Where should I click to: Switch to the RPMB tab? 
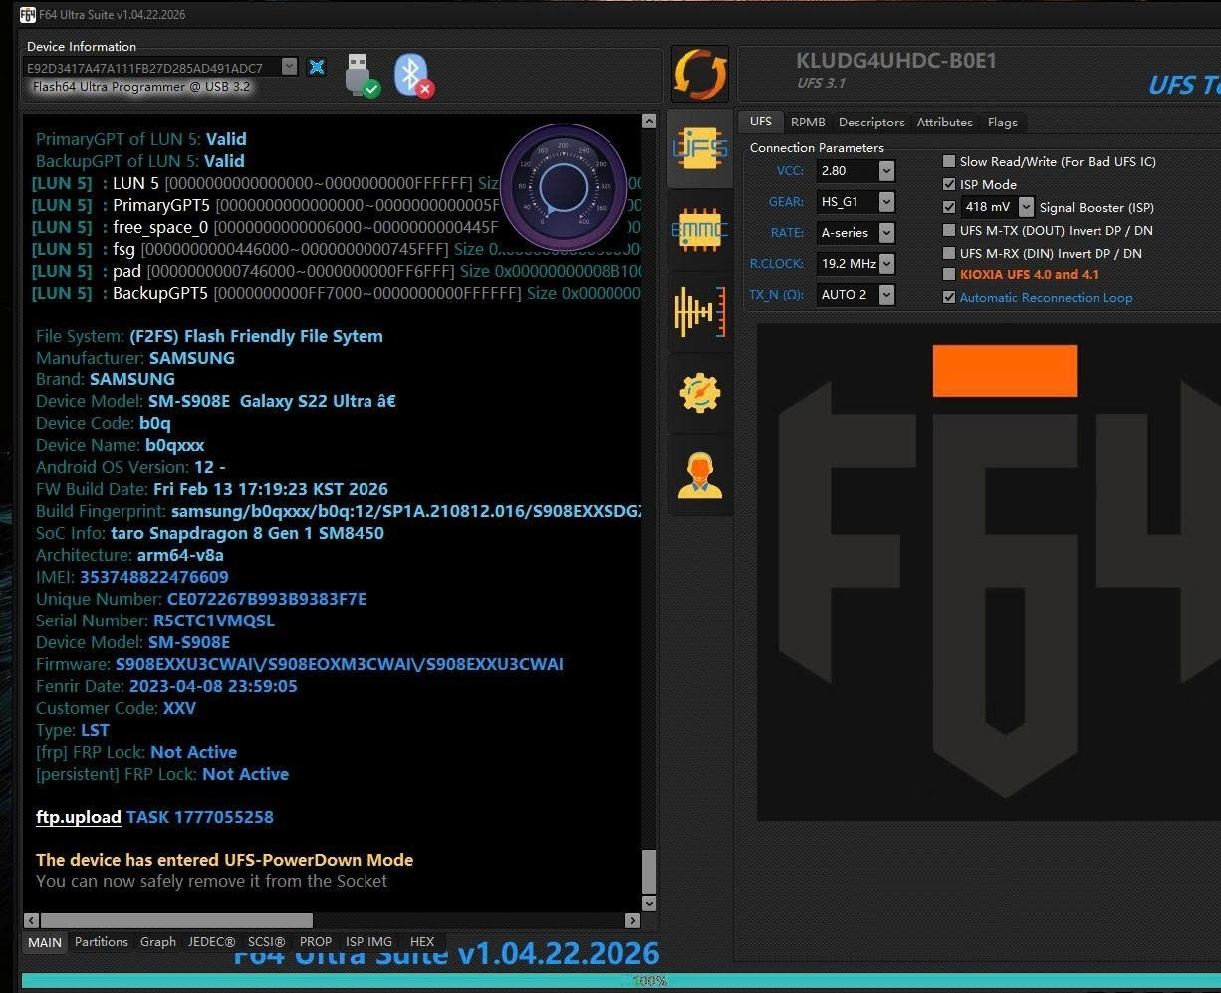point(808,122)
